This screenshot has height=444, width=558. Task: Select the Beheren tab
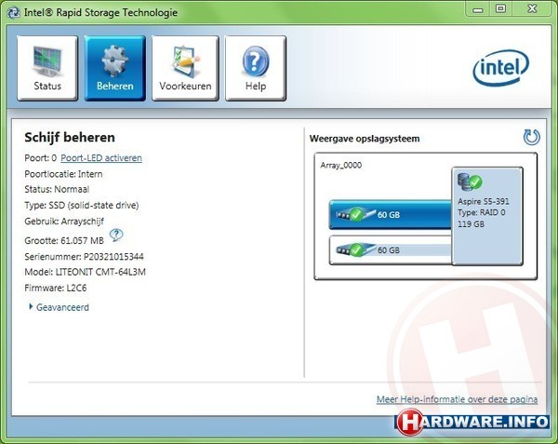point(115,68)
